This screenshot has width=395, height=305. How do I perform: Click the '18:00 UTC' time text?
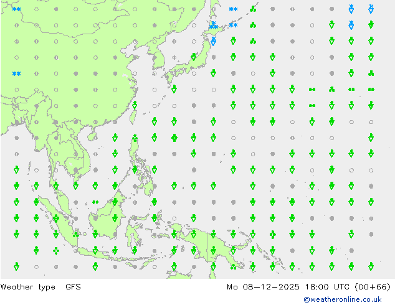click(x=327, y=286)
